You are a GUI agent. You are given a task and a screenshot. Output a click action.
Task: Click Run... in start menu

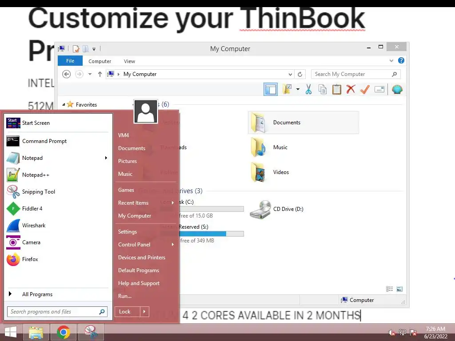pos(146,296)
